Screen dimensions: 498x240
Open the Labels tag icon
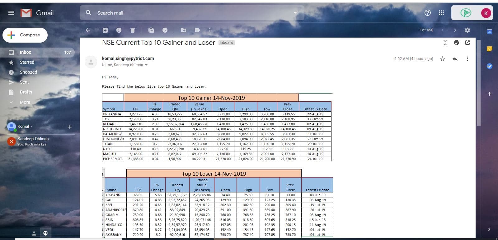coord(197,30)
